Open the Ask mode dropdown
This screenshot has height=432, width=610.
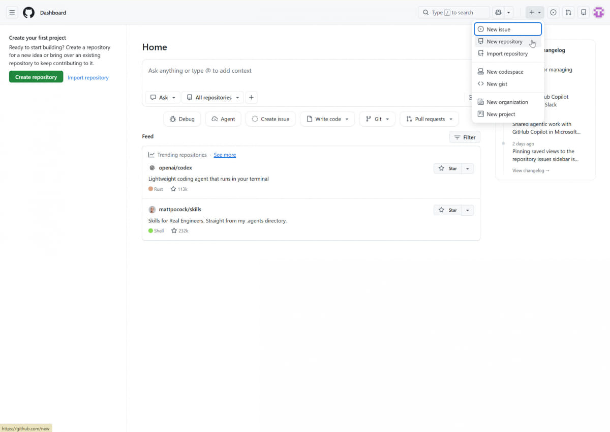click(x=163, y=98)
